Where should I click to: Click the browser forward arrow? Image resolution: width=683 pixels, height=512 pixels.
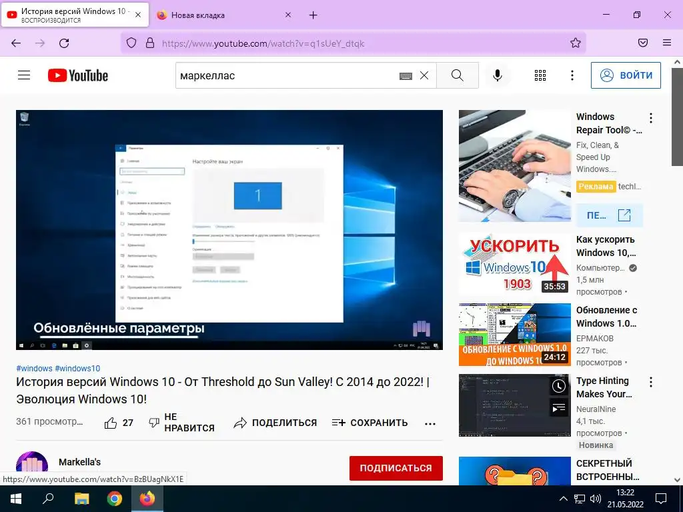click(x=40, y=43)
